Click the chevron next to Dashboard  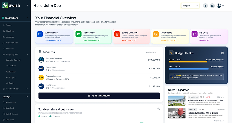tap(27, 18)
